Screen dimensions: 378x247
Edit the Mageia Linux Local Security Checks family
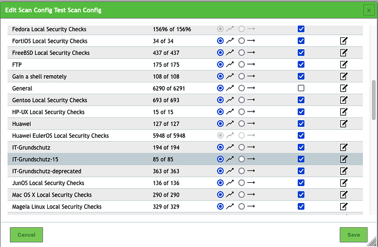coord(343,206)
